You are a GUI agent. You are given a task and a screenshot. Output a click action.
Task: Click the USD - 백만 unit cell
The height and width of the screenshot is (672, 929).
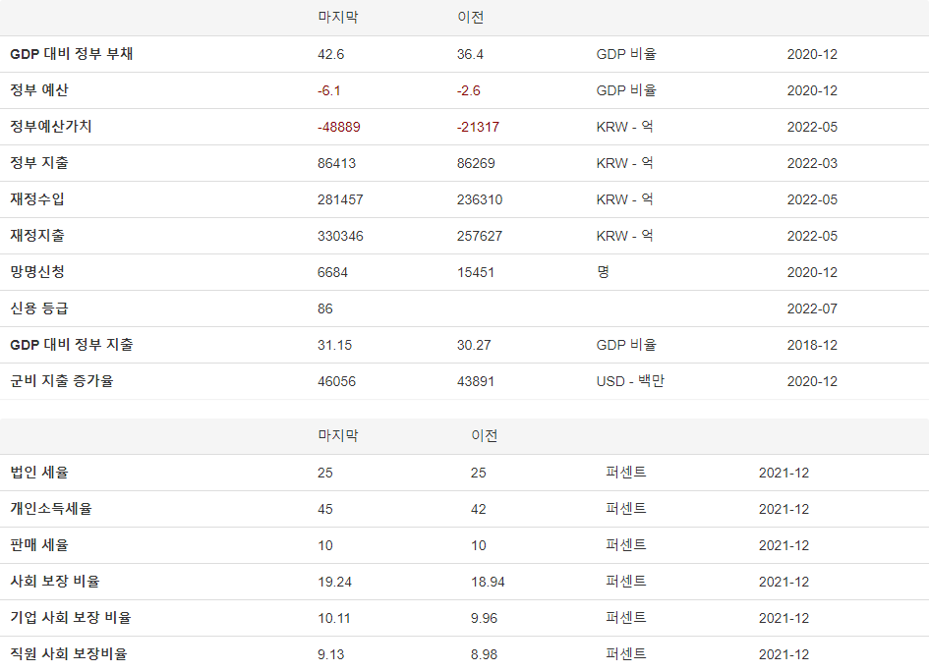coord(630,380)
